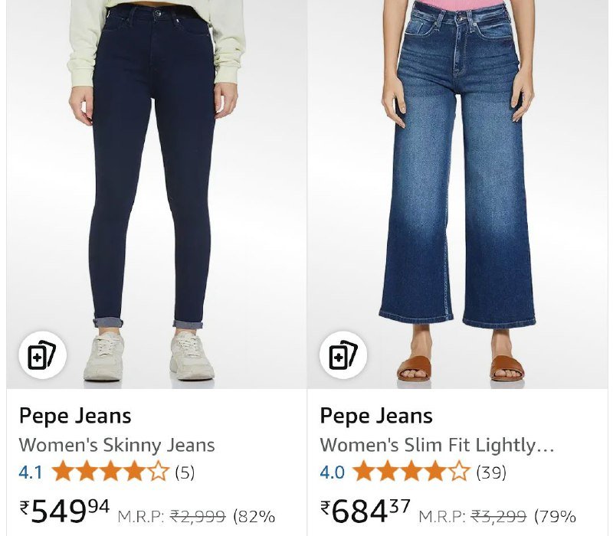The height and width of the screenshot is (536, 613).
Task: Click the ₹684.37 price
Action: (366, 511)
